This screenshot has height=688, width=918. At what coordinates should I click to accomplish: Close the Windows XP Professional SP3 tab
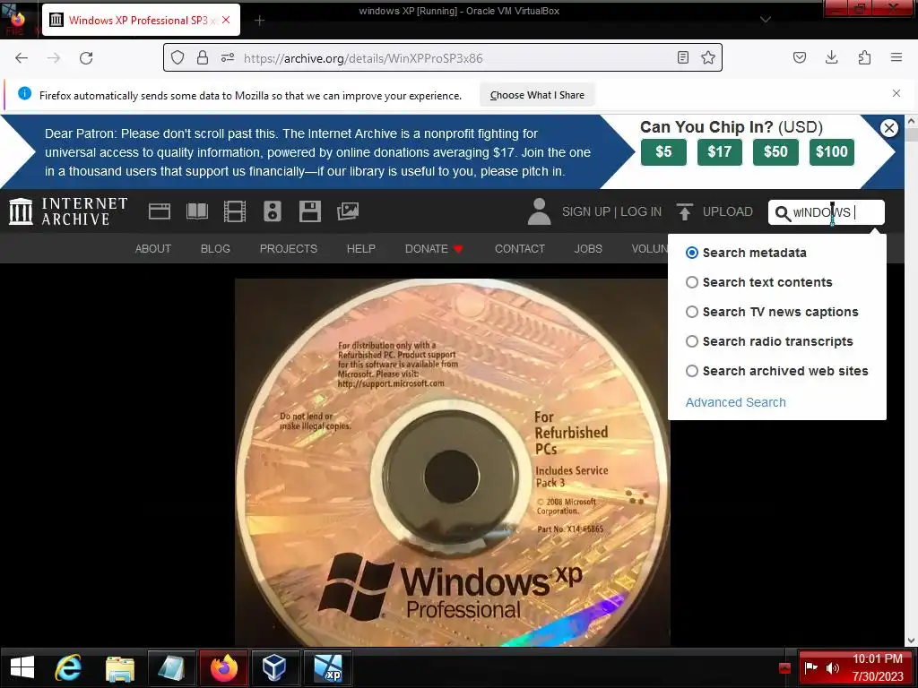226,20
